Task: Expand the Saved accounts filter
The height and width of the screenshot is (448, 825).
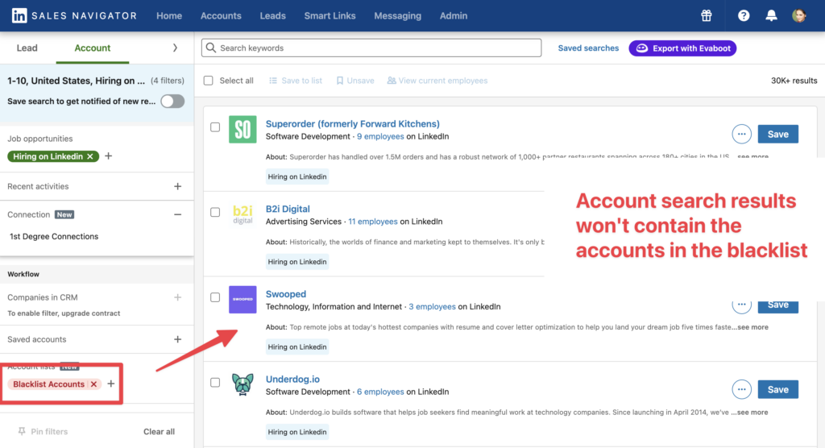Action: (x=178, y=339)
